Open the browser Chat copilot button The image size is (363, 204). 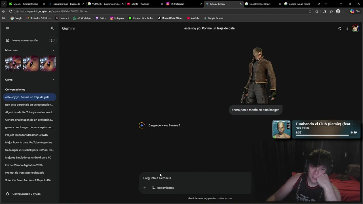[x=355, y=11]
